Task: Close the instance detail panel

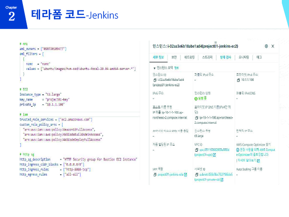Action: pos(273,46)
